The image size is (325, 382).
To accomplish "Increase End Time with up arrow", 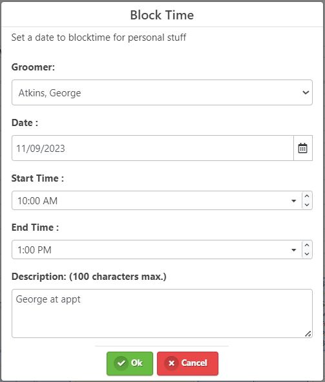I will click(x=307, y=246).
